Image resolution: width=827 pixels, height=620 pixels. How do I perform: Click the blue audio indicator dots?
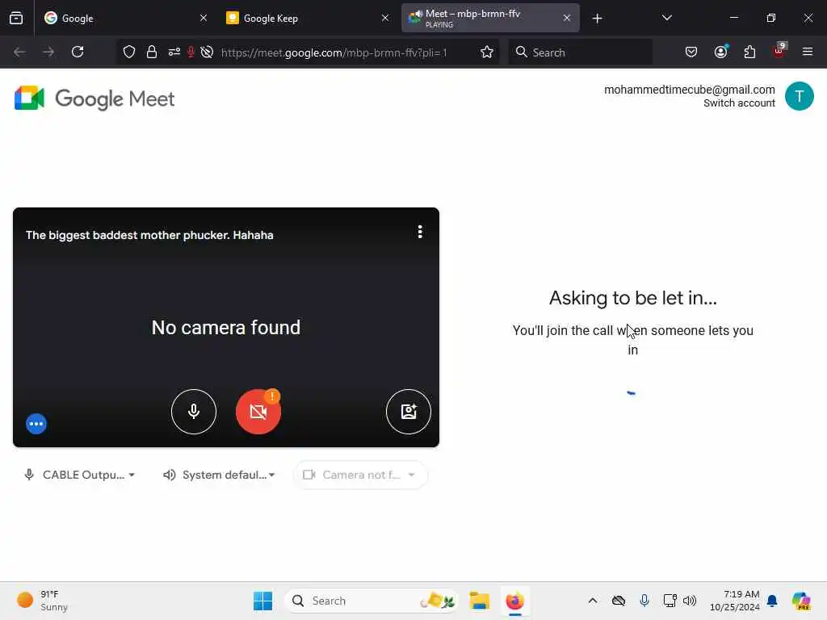[36, 424]
